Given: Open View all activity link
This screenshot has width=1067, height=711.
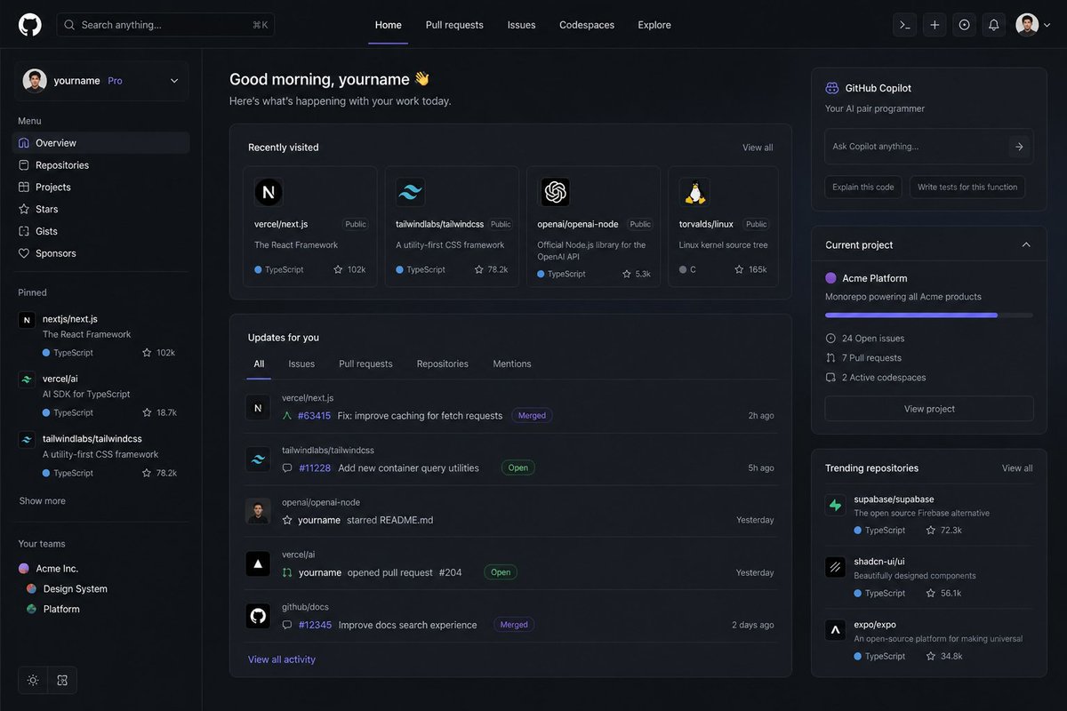Looking at the screenshot, I should point(281,659).
